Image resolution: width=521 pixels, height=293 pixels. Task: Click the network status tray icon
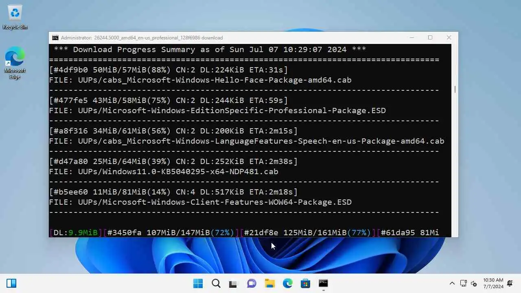[x=463, y=283]
